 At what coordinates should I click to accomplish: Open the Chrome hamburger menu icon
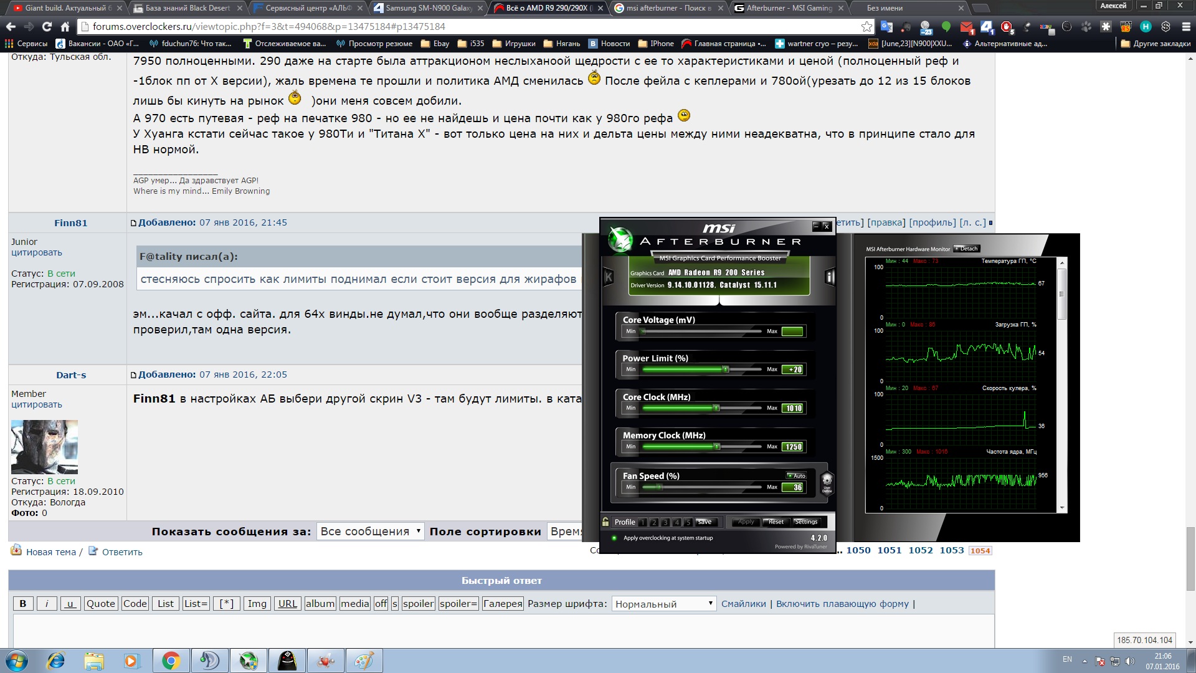click(x=1186, y=27)
